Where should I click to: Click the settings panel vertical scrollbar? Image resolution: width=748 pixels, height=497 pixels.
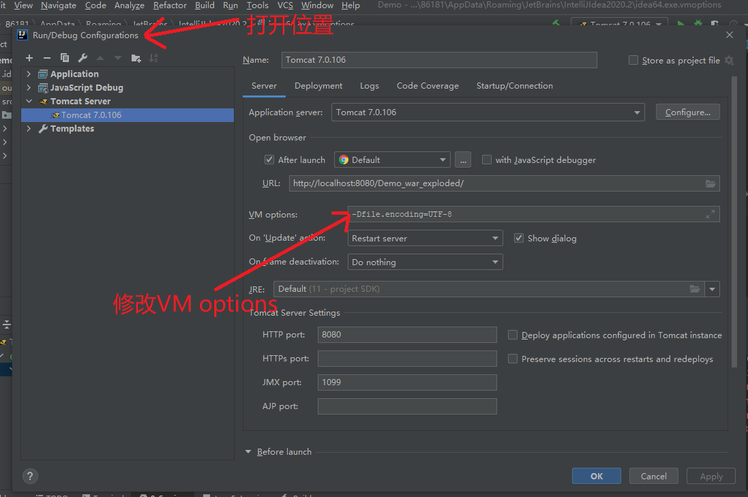pyautogui.click(x=734, y=222)
